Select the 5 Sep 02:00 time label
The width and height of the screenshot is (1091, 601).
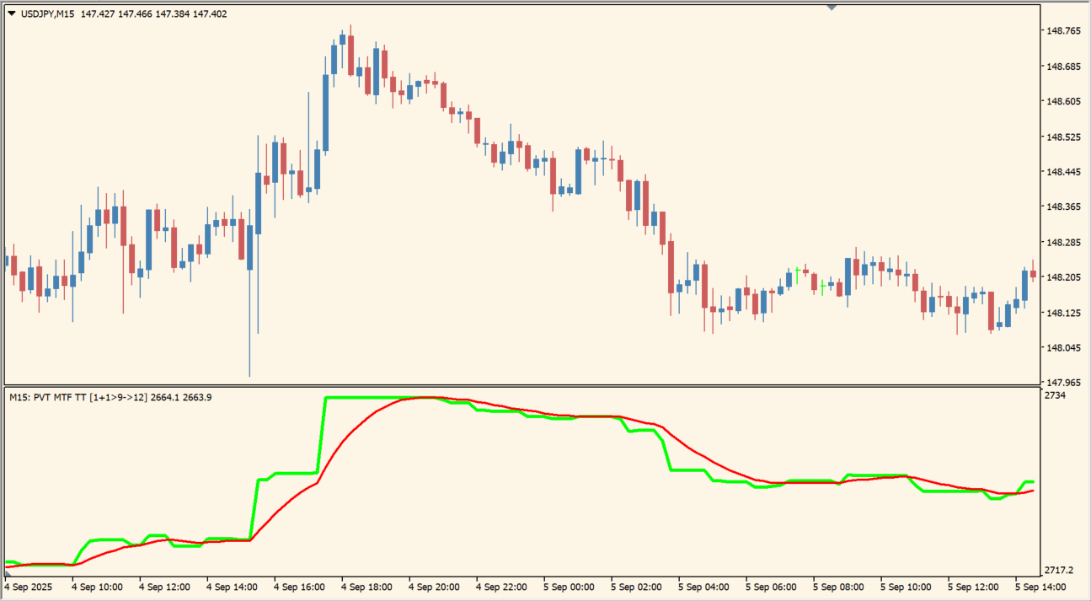pyautogui.click(x=636, y=587)
